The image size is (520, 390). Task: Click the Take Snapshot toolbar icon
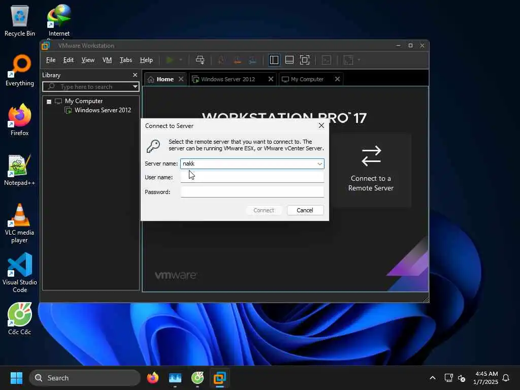(221, 60)
